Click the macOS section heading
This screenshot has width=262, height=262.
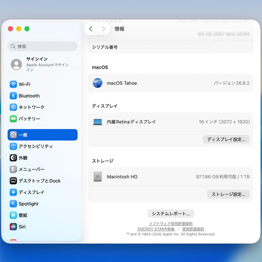coord(100,67)
